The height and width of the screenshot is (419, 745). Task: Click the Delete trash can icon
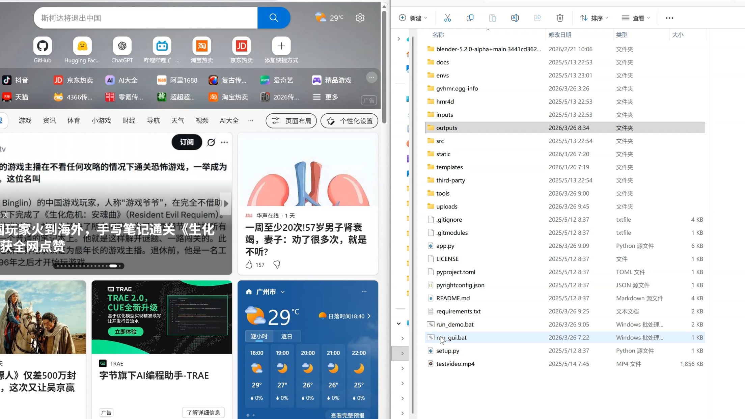[560, 18]
